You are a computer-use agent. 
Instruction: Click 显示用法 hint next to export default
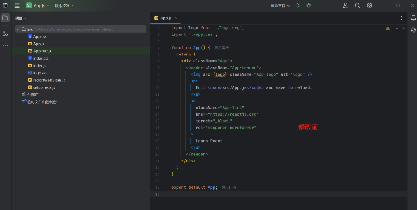click(229, 187)
